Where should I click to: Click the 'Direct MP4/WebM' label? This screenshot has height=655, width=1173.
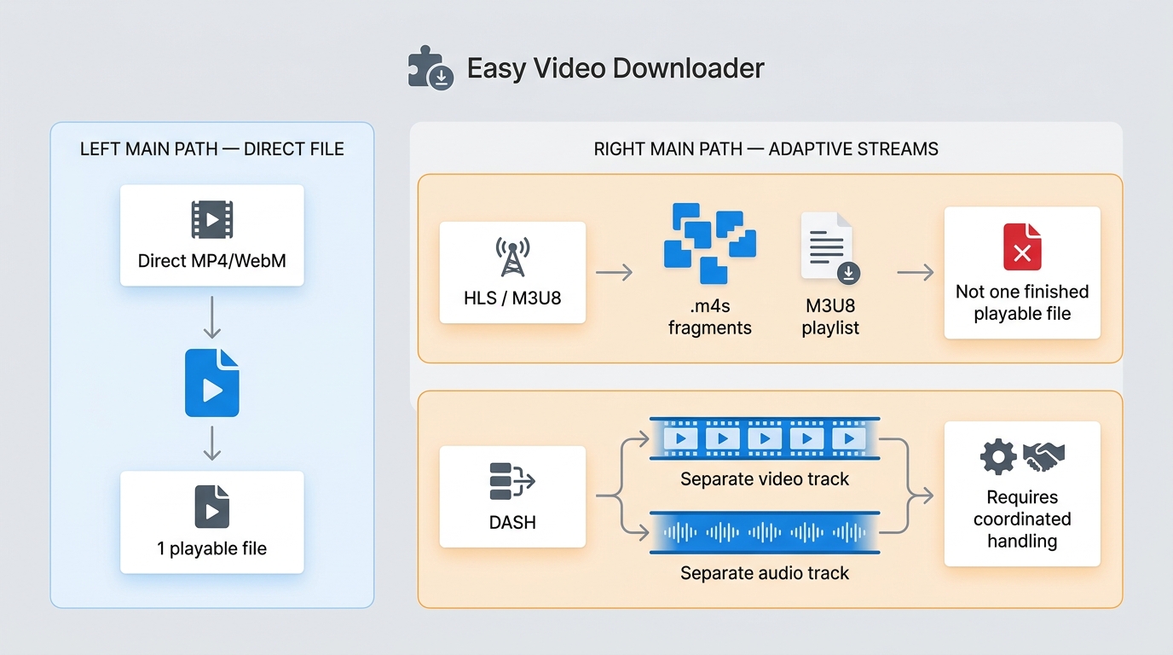point(212,261)
